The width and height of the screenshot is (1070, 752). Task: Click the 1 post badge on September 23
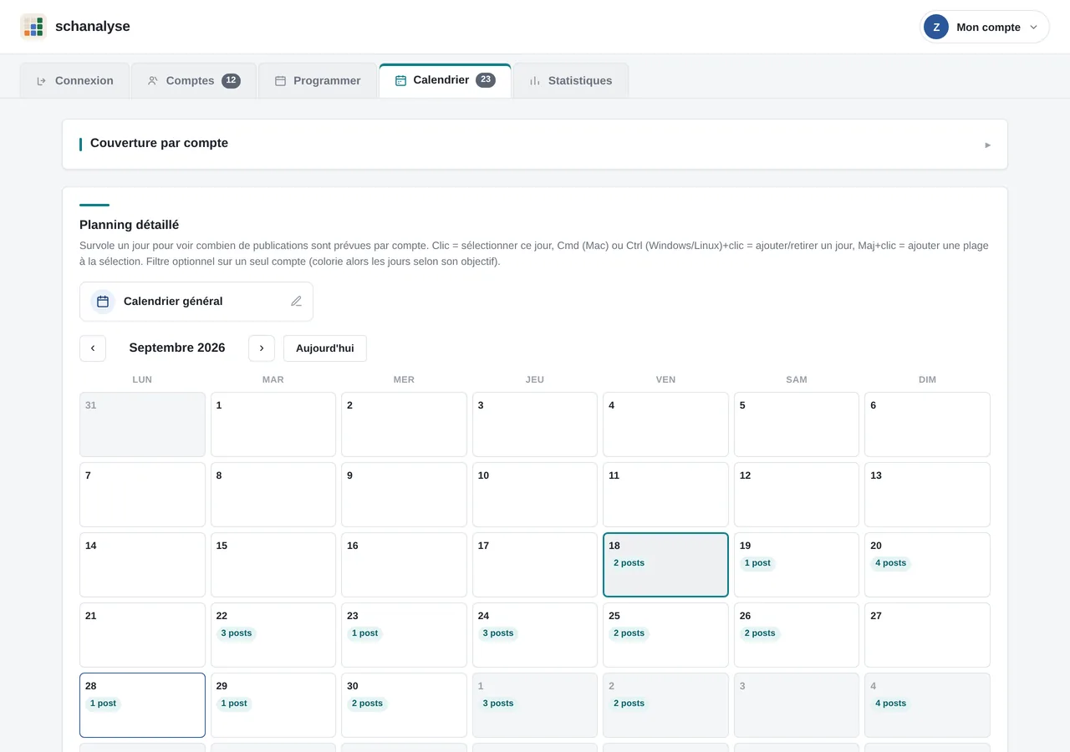tap(364, 633)
